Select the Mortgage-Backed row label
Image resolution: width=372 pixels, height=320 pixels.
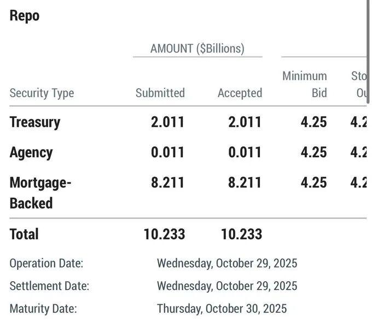point(40,192)
